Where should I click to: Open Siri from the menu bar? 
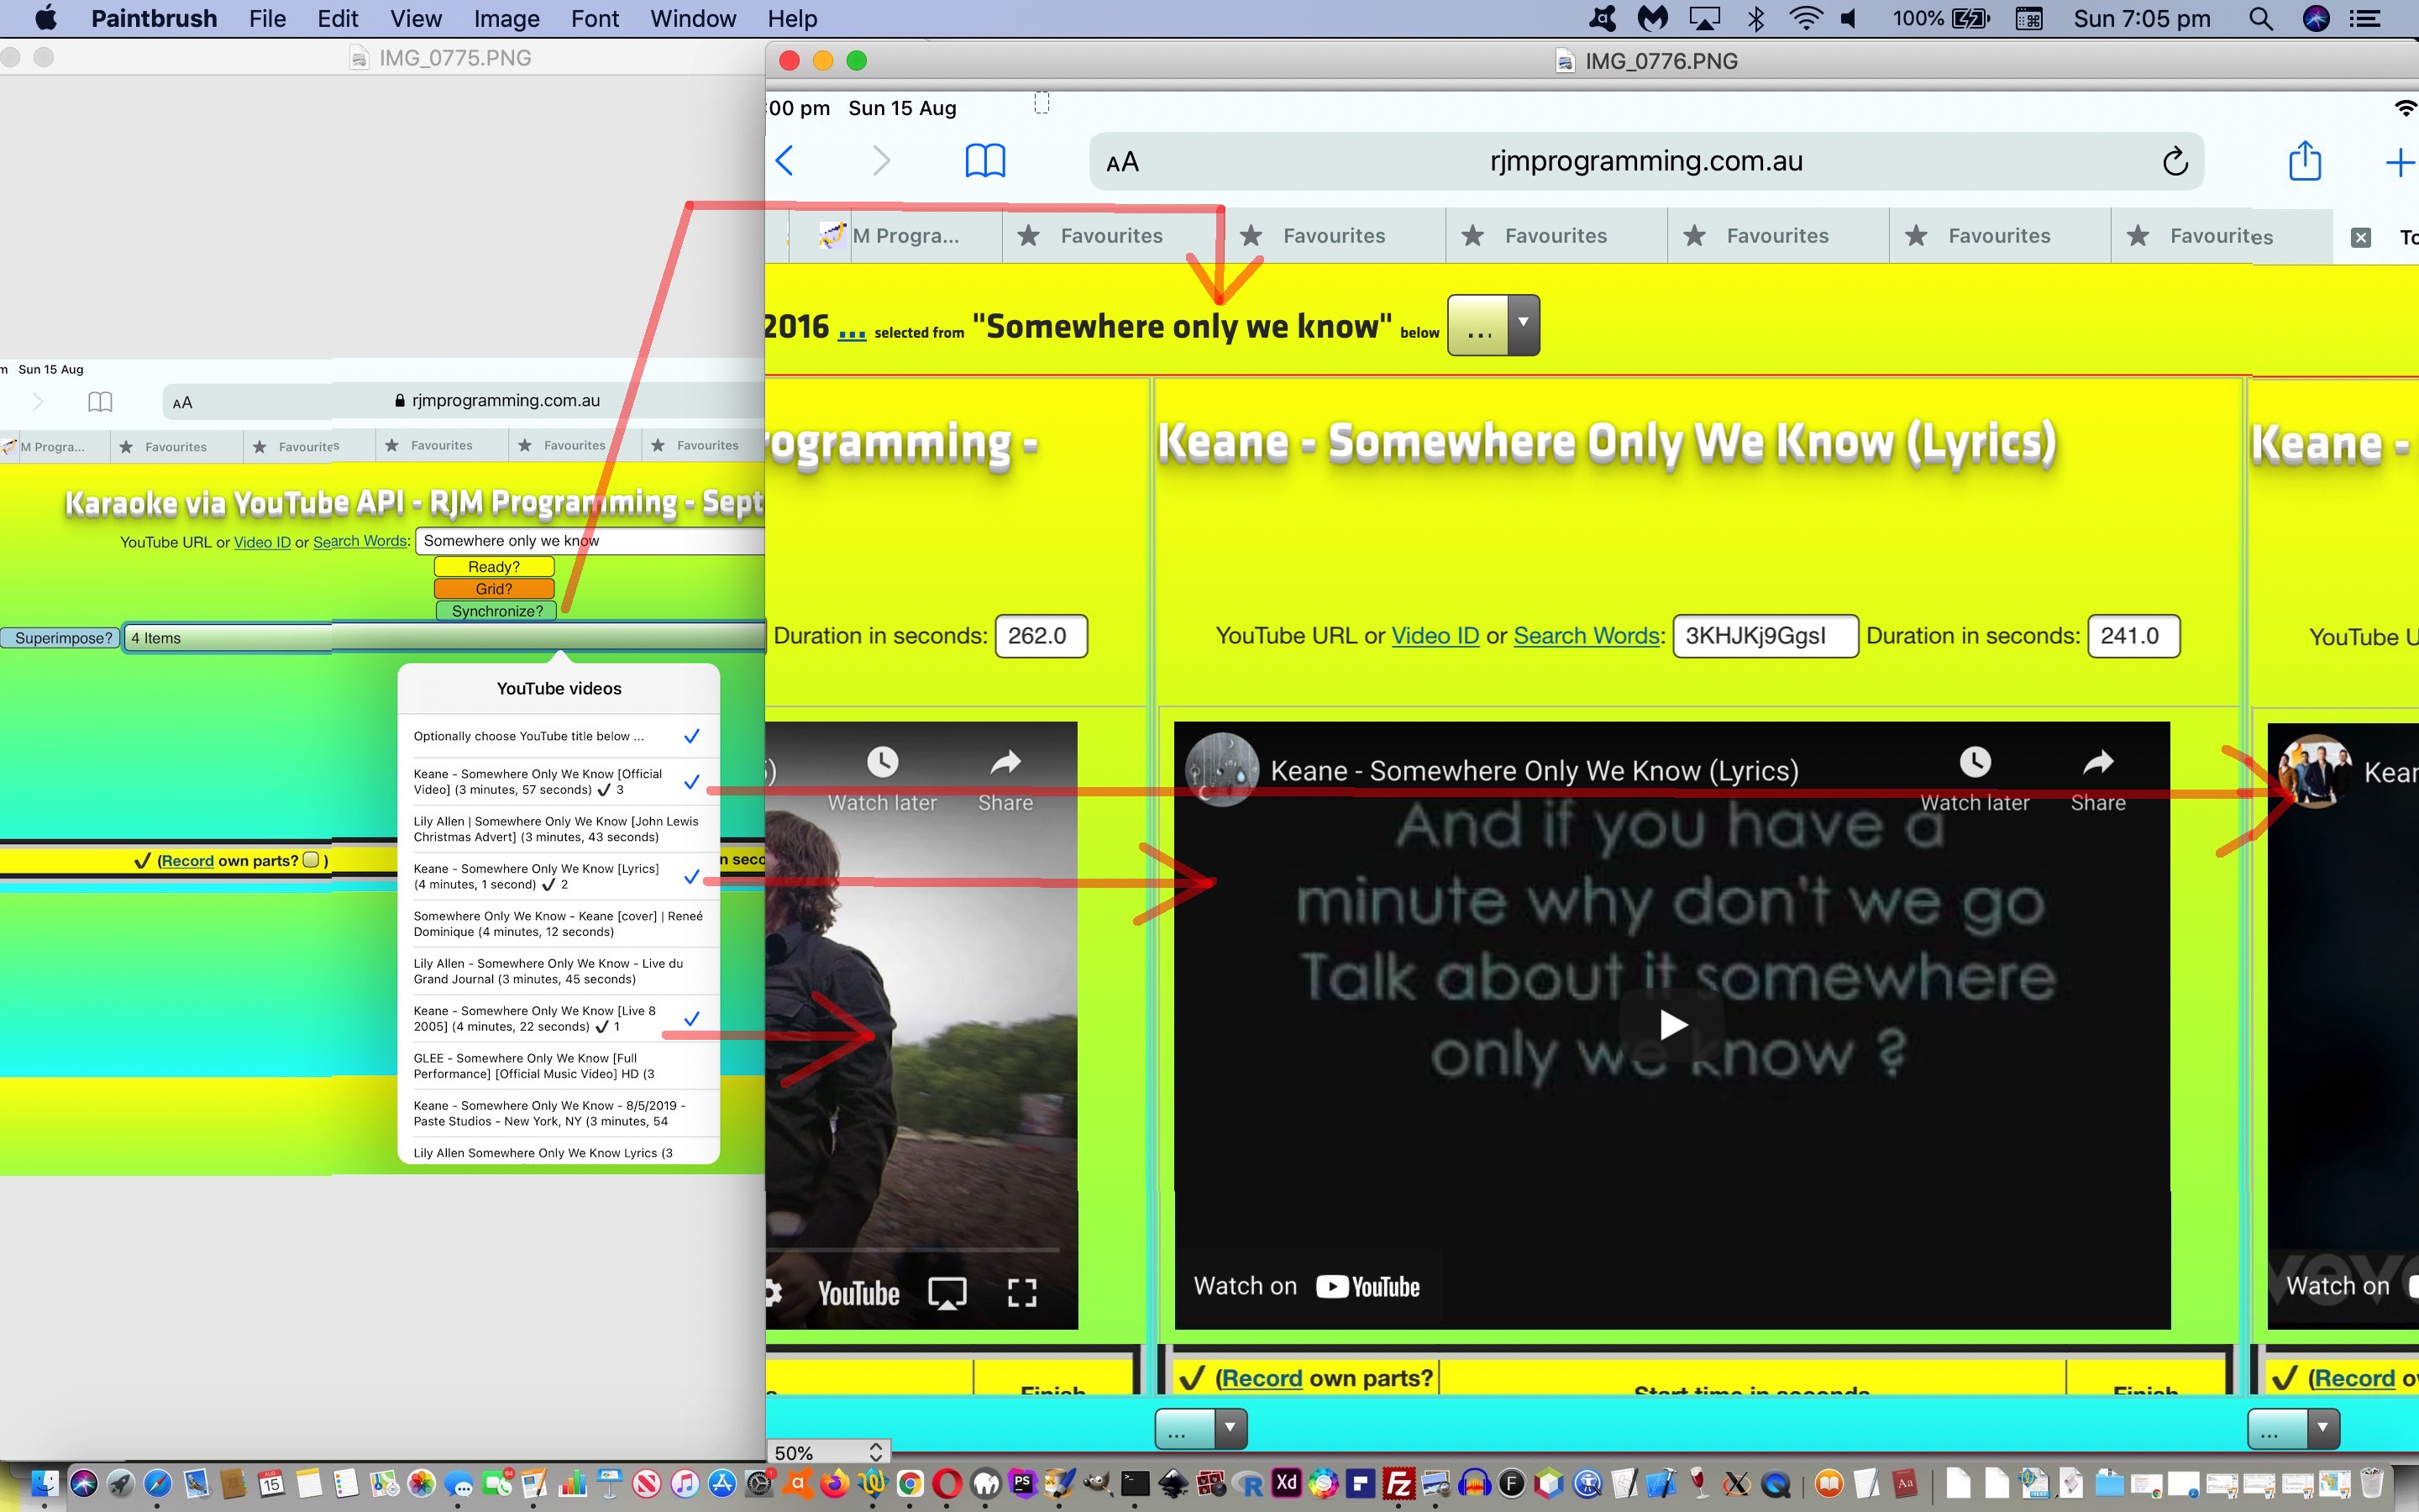click(x=2316, y=19)
